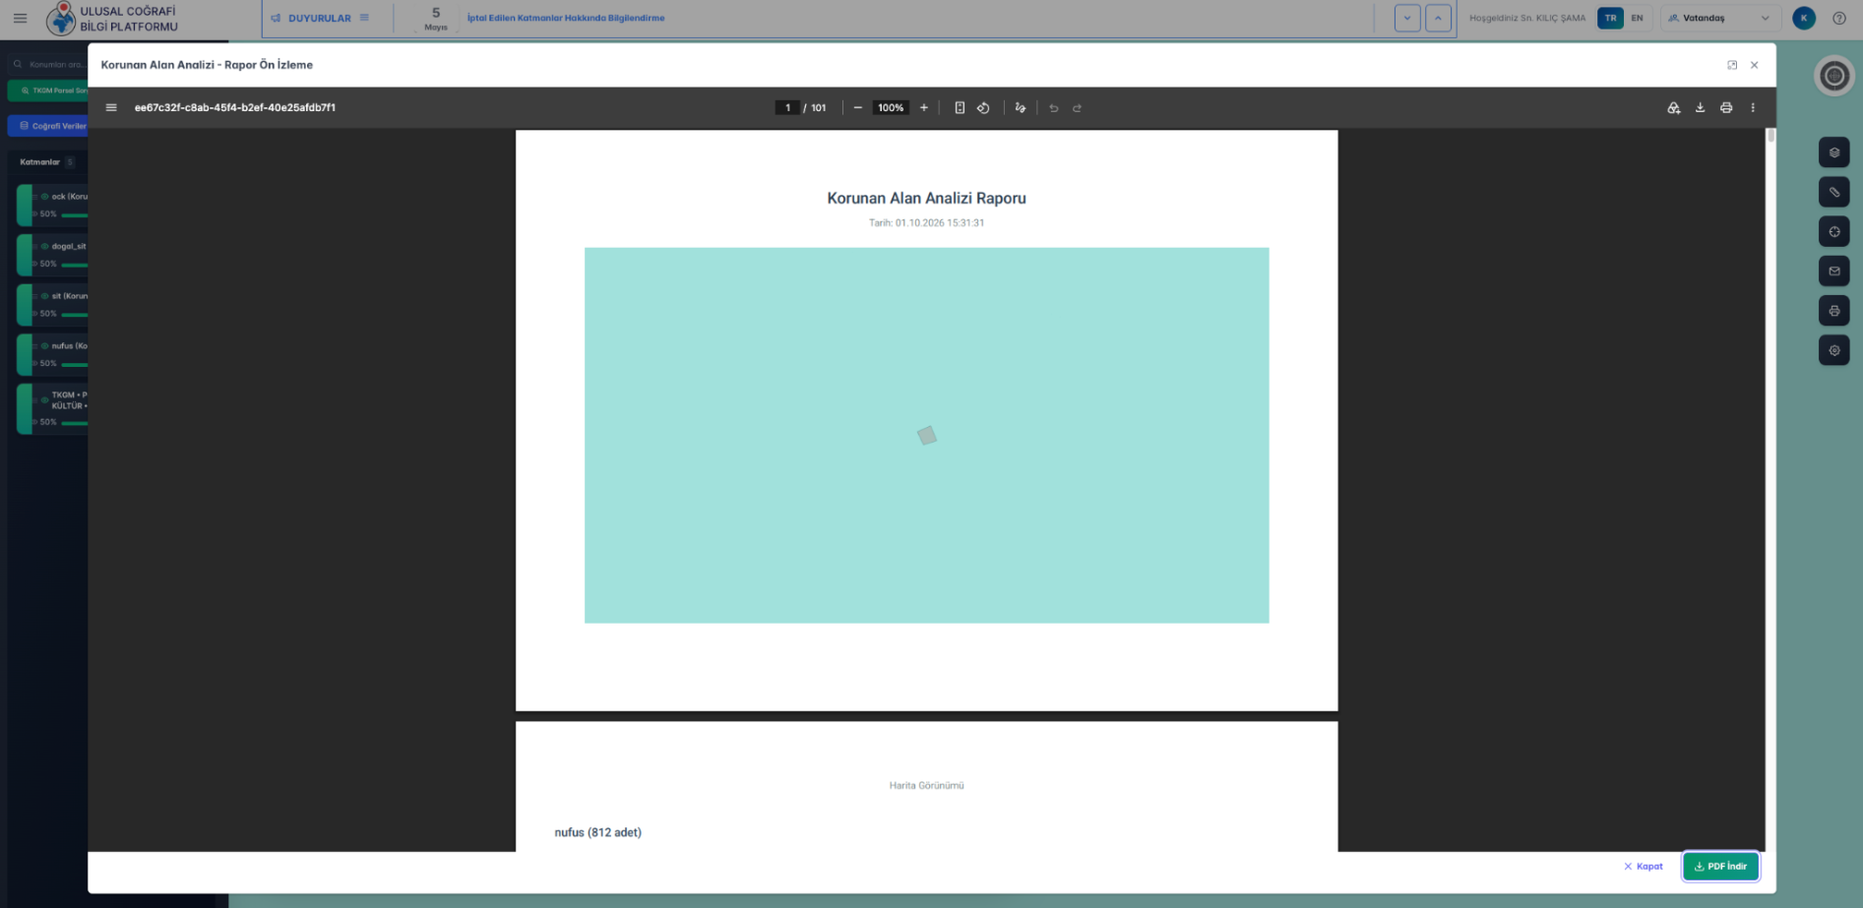Switch language to EN
Viewport: 1863px width, 908px height.
pyautogui.click(x=1637, y=18)
